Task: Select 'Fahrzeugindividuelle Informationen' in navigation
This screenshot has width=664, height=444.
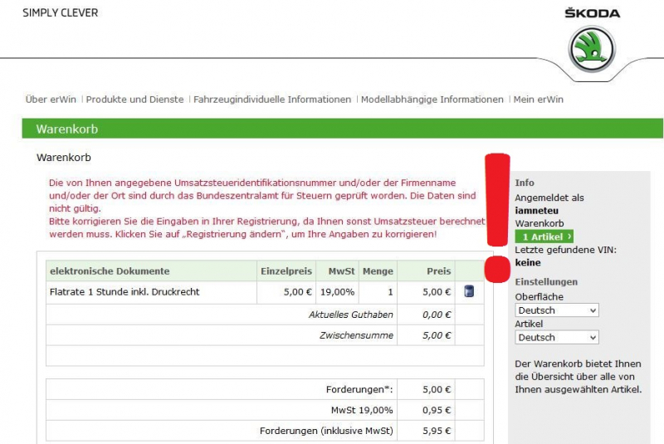Action: point(272,100)
